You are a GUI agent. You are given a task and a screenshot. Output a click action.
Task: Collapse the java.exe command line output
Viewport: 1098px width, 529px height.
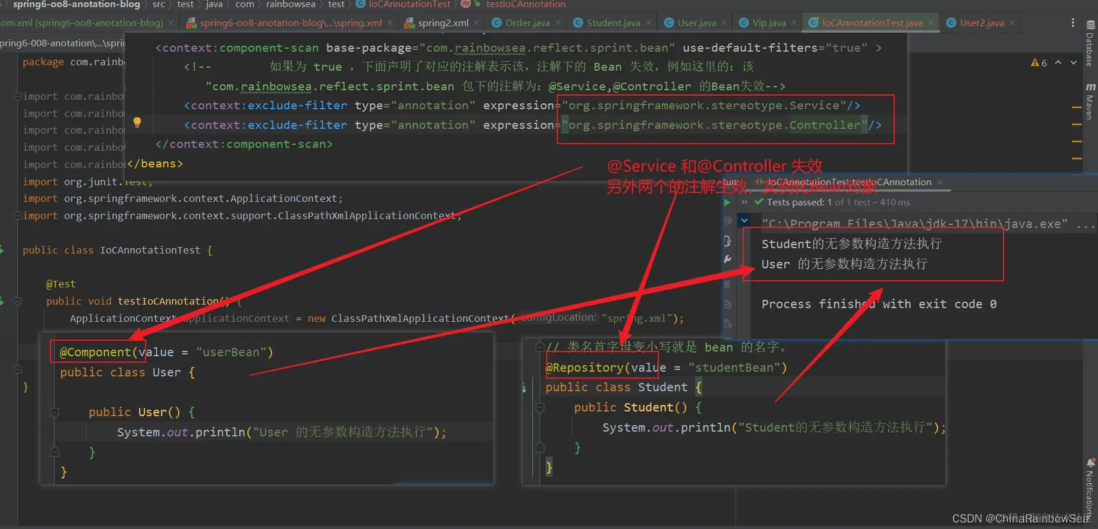tap(744, 221)
